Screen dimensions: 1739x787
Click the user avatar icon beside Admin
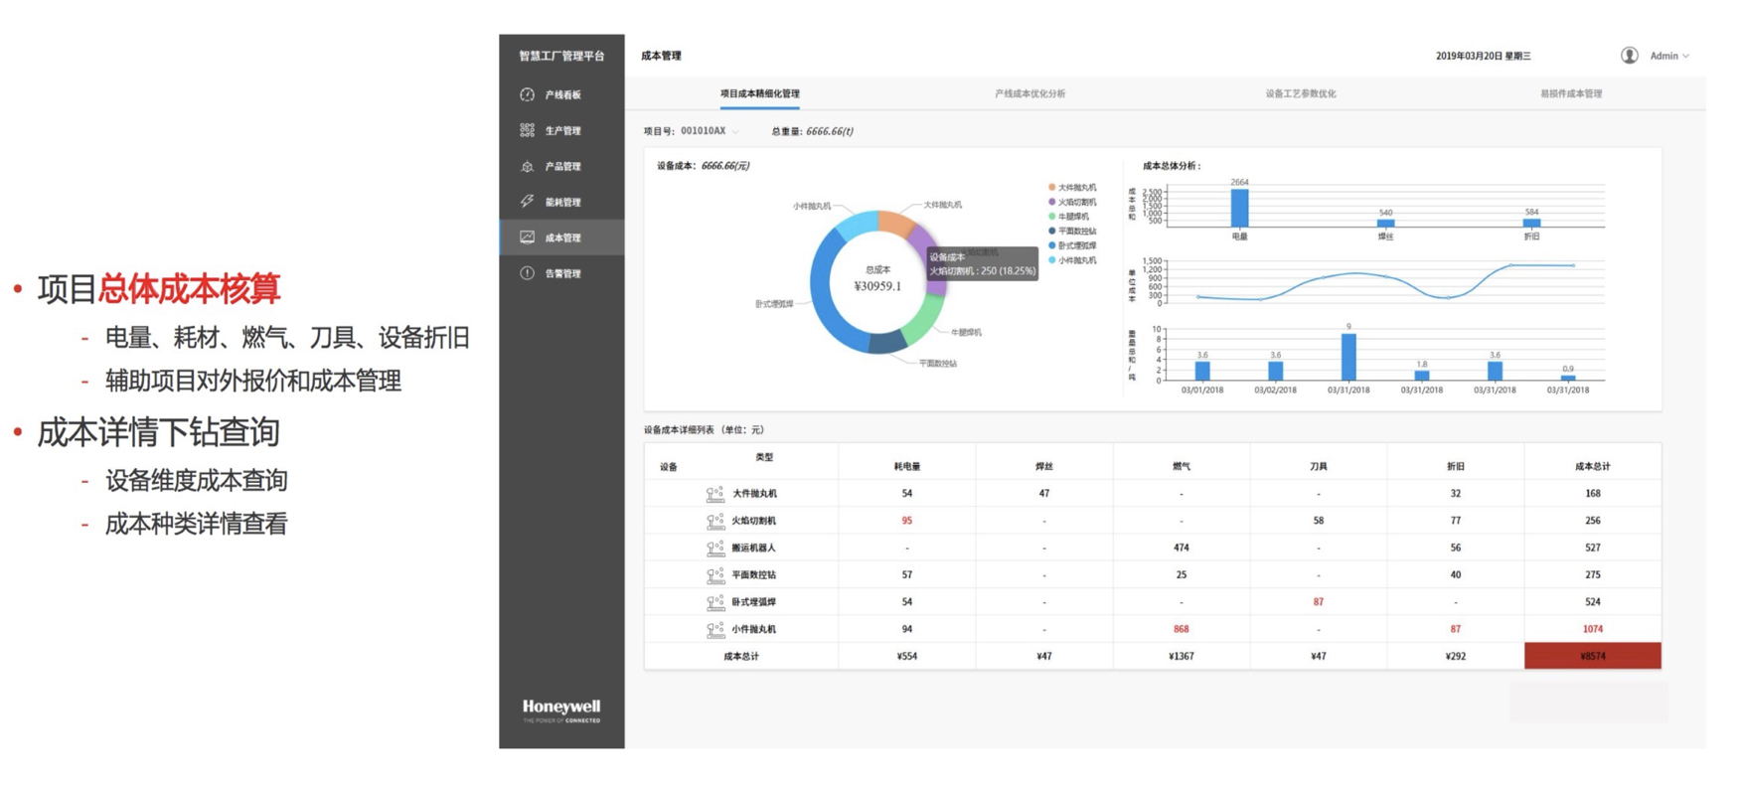(x=1630, y=56)
